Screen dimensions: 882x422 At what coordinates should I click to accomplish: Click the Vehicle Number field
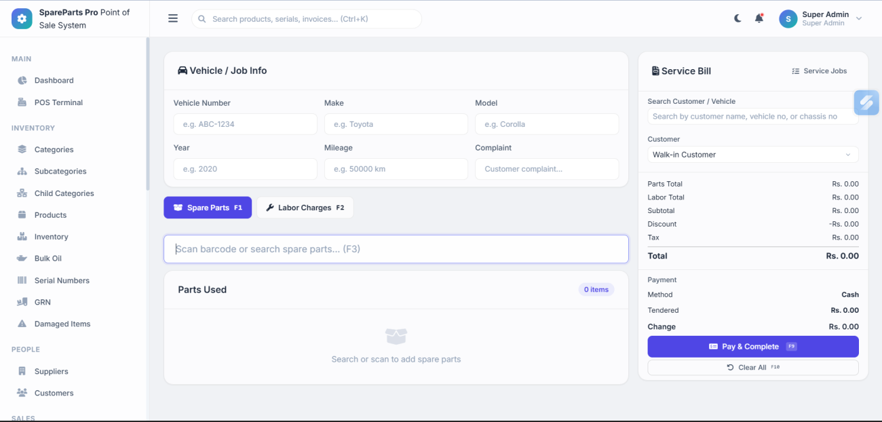click(246, 124)
